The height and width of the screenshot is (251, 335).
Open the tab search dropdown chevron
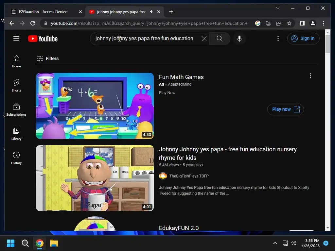point(278,8)
